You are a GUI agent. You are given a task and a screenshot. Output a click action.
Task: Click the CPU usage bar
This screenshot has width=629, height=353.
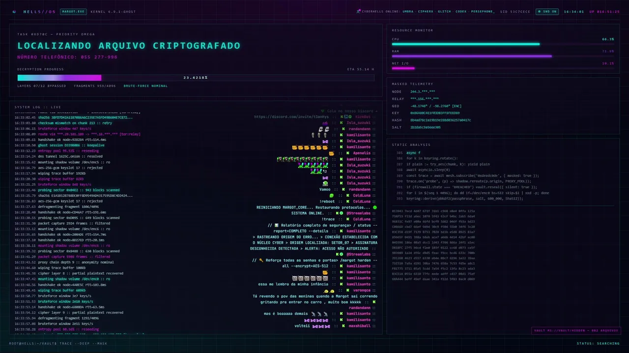point(503,44)
